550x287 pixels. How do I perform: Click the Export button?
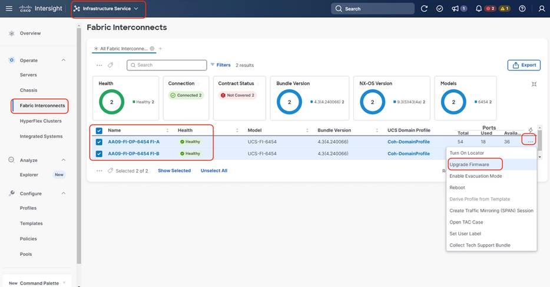pyautogui.click(x=524, y=65)
